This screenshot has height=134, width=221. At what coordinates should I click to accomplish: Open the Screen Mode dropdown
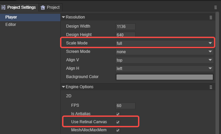coord(164,52)
